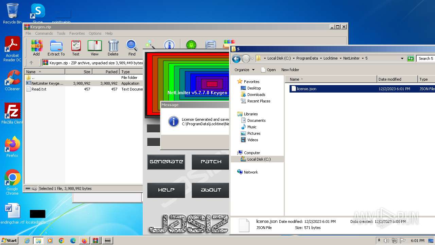
Task: Click the VirusScan green bug icon
Action: tap(191, 45)
